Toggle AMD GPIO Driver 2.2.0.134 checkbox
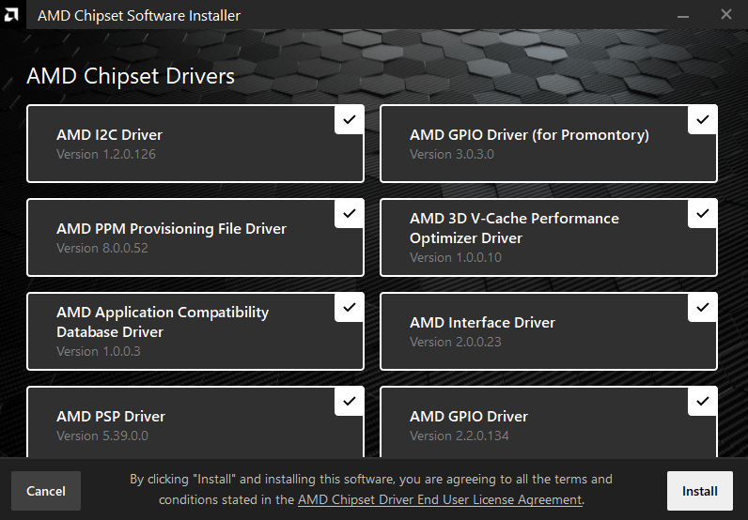Screen dimensions: 748x520 click(x=702, y=402)
